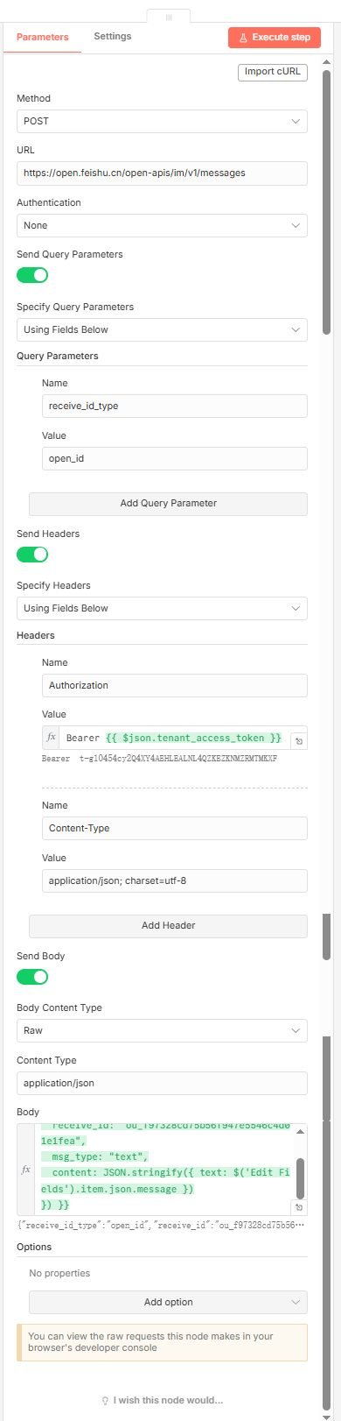Image resolution: width=341 pixels, height=1421 pixels.
Task: Click the Bearer token value expression field
Action: tap(175, 738)
